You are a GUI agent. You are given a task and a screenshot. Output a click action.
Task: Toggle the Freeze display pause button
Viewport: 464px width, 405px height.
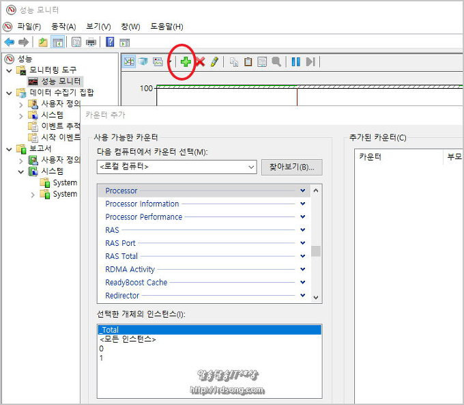[x=296, y=61]
